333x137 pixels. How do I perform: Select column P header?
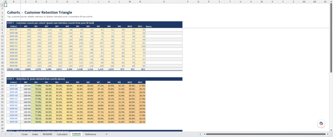click(x=188, y=2)
